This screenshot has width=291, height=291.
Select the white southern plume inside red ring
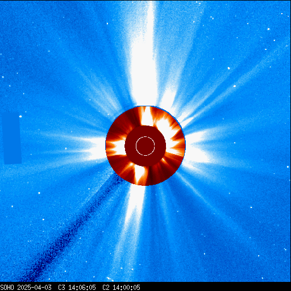click(140, 174)
